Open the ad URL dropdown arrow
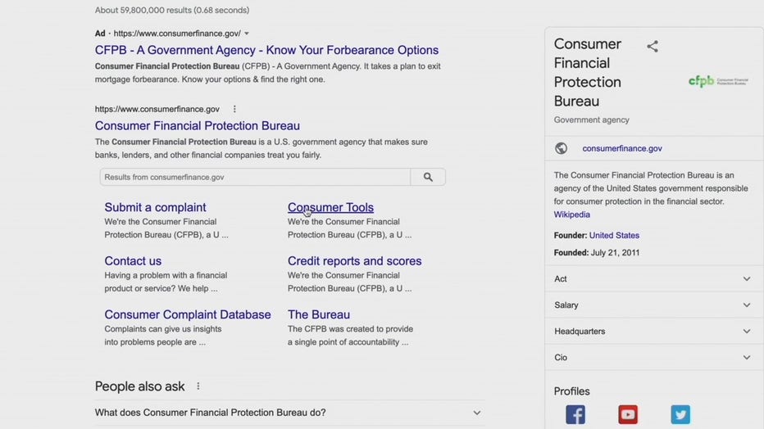 tap(247, 34)
